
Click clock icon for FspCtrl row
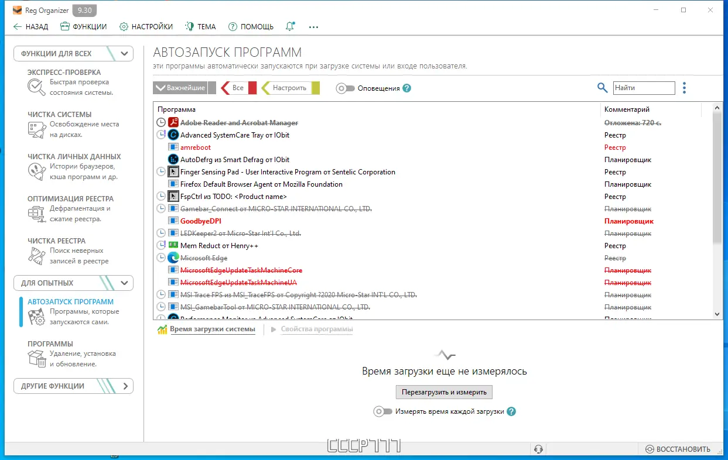click(x=162, y=197)
